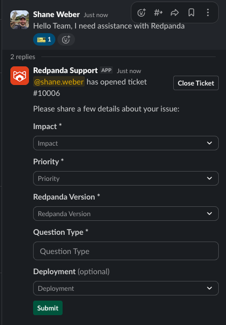Forward Shane Weber's message with arrow icon
Screen dimensions: 226x325
click(175, 12)
